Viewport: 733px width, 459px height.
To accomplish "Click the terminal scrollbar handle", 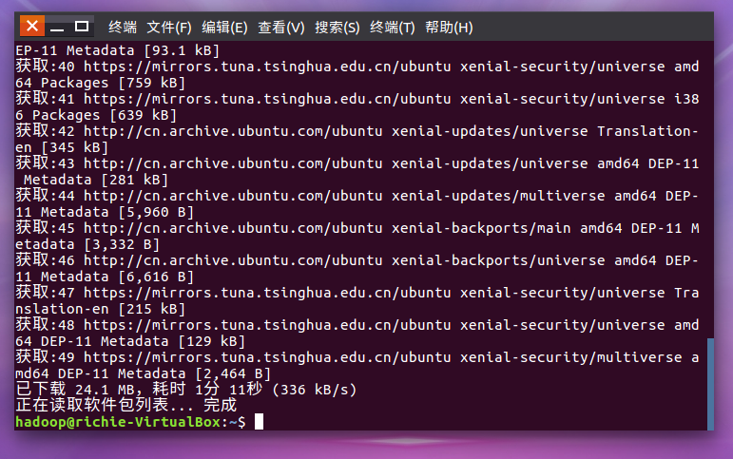I will point(710,384).
